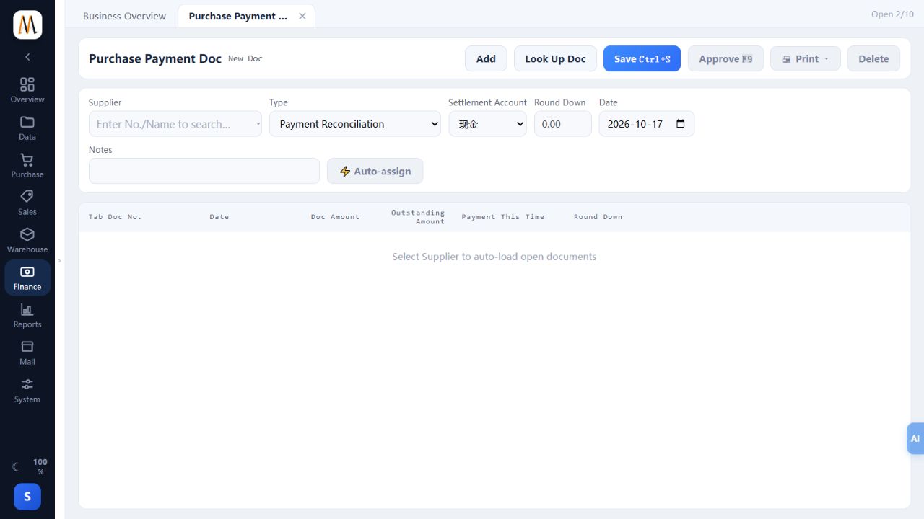Expand the Supplier search dropdown arrow
The width and height of the screenshot is (924, 519).
(x=258, y=124)
